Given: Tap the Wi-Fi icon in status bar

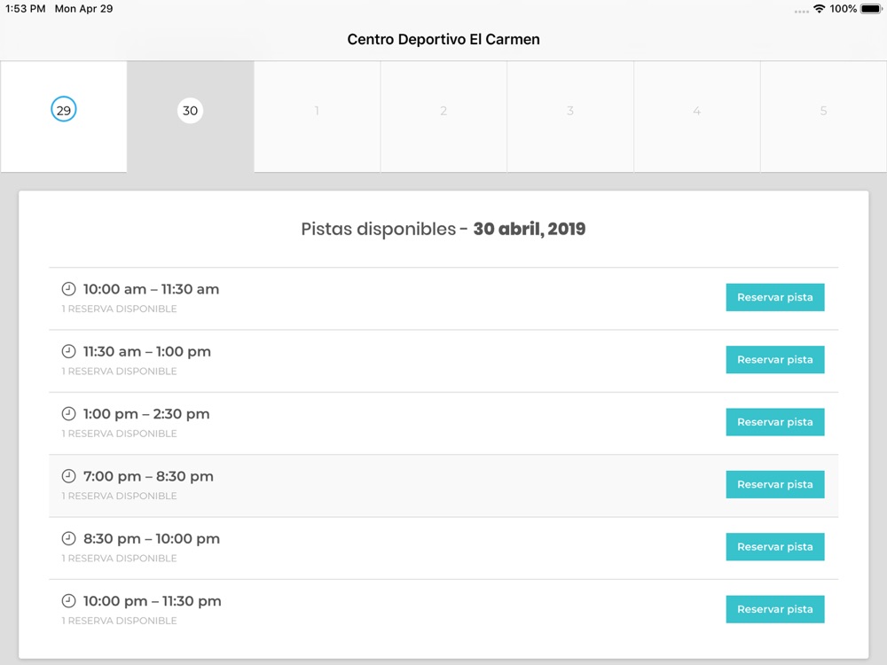Looking at the screenshot, I should click(819, 9).
